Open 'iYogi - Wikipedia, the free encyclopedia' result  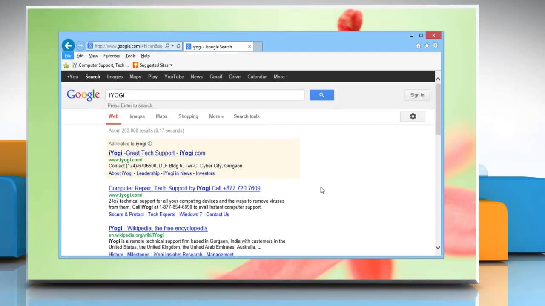[158, 228]
